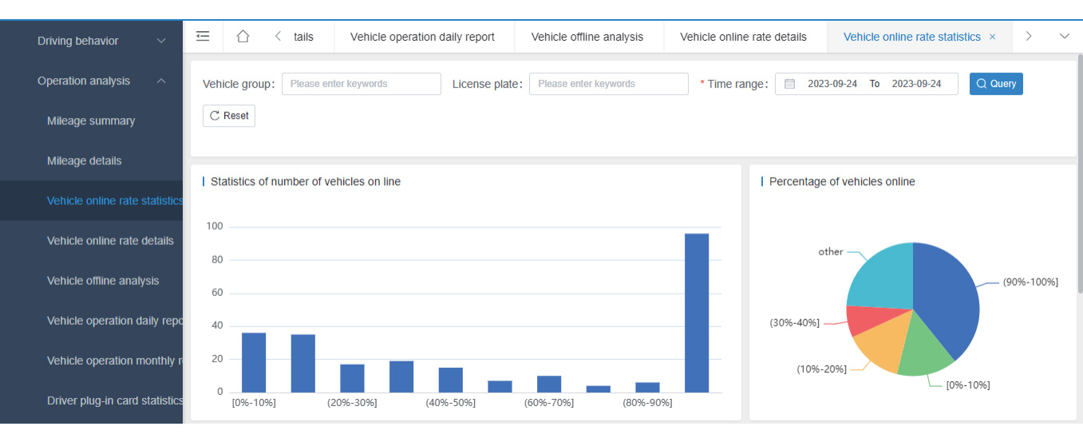Open Vehicle online rate details sidebar item

coord(91,240)
